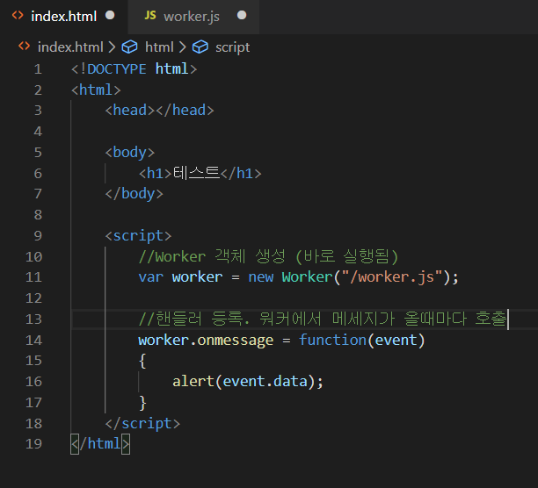Click the alert call on line 16
The width and height of the screenshot is (538, 488).
click(x=193, y=382)
